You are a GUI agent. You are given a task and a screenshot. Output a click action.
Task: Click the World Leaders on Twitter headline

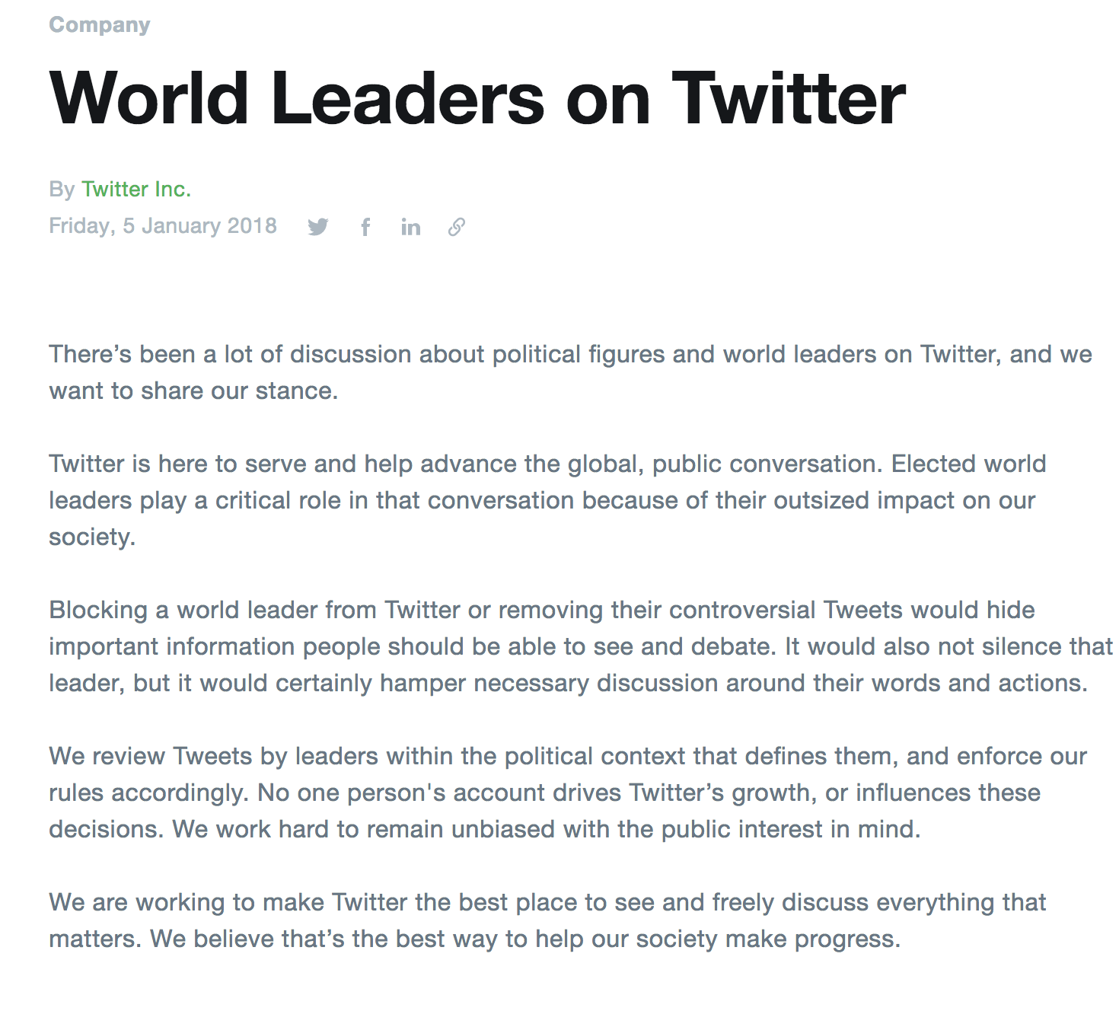click(477, 98)
